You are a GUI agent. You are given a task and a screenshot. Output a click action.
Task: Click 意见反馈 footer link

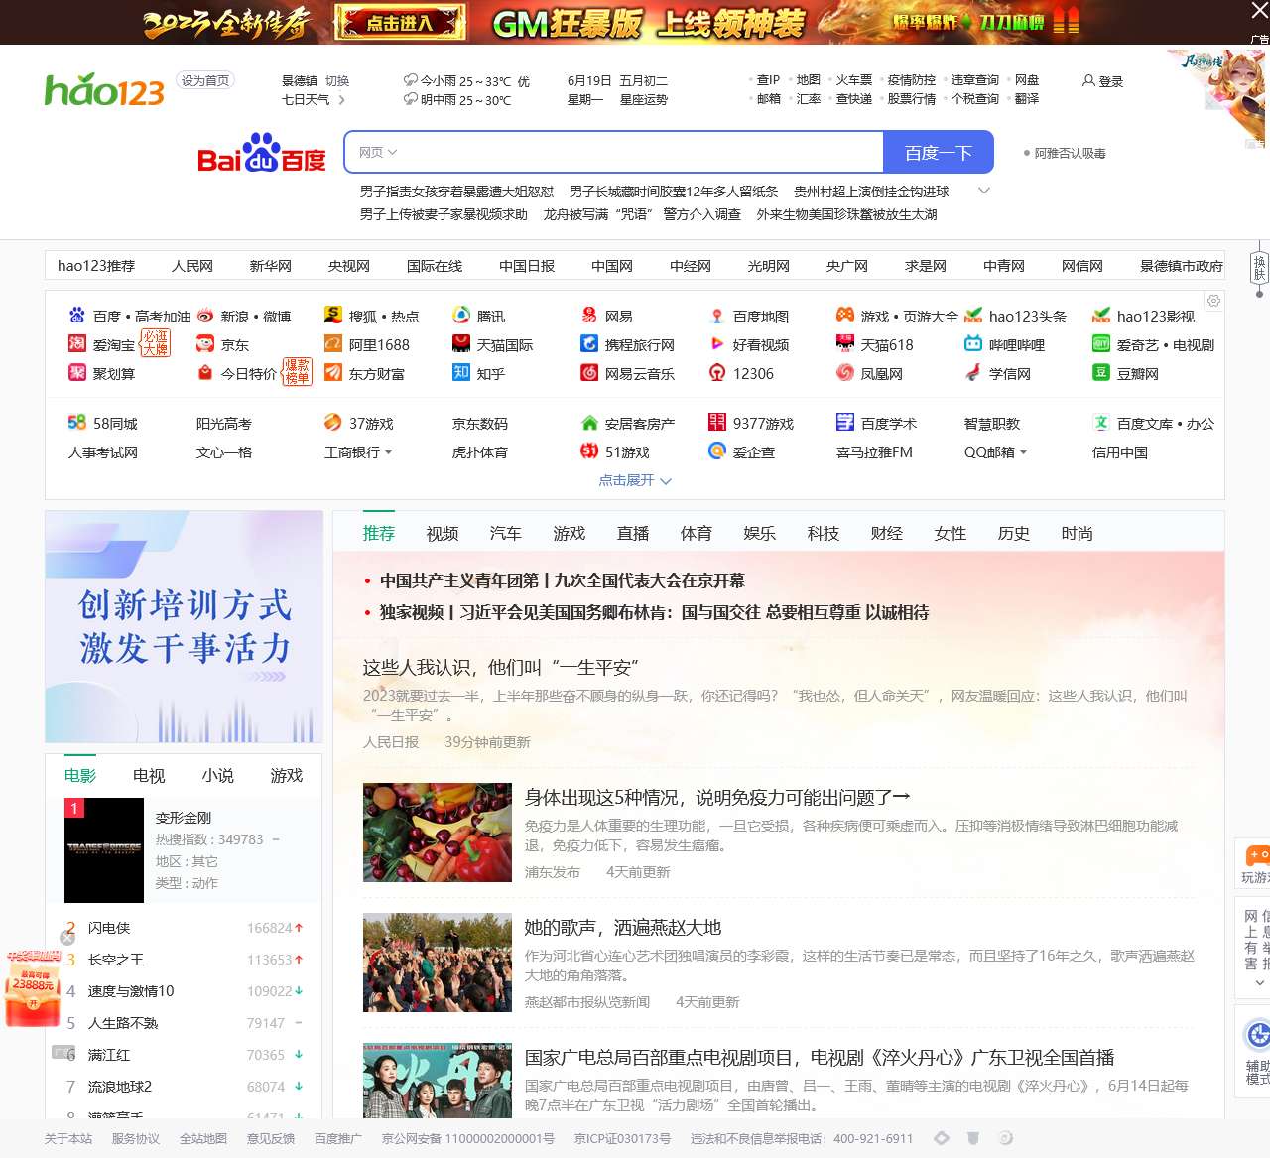271,1138
